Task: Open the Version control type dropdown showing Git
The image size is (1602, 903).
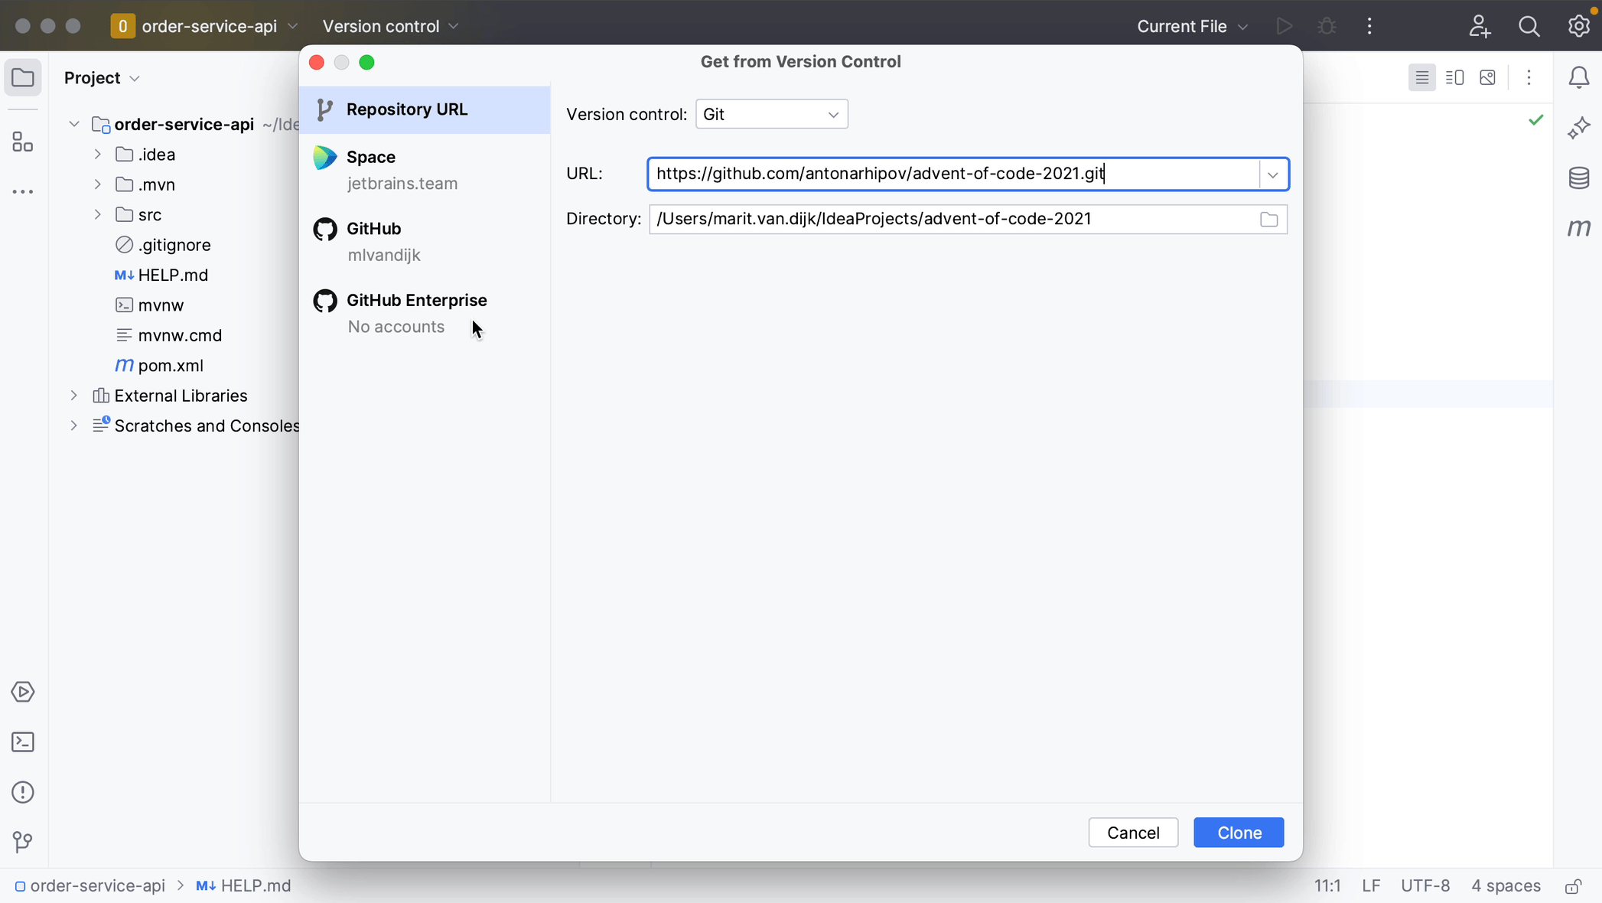Action: click(x=771, y=113)
